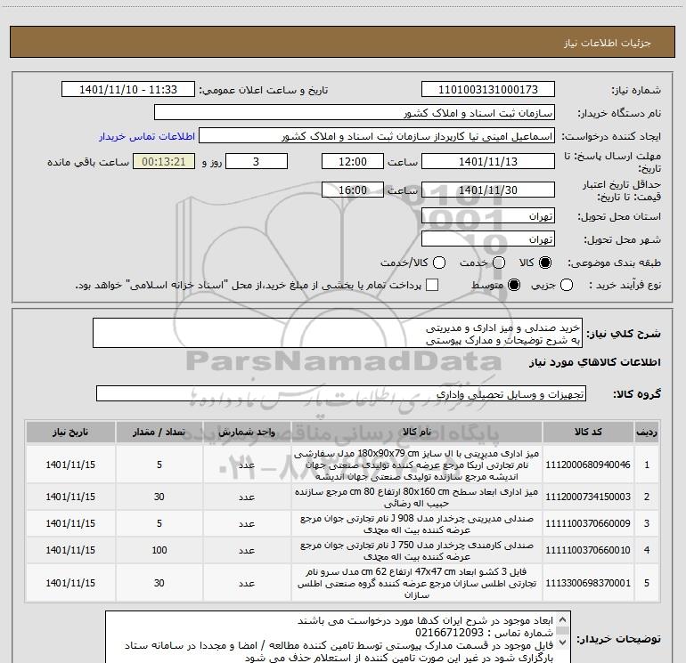Click the شرح کلی نیاز description box
Viewport: 686px width, 663px height.
(338, 333)
